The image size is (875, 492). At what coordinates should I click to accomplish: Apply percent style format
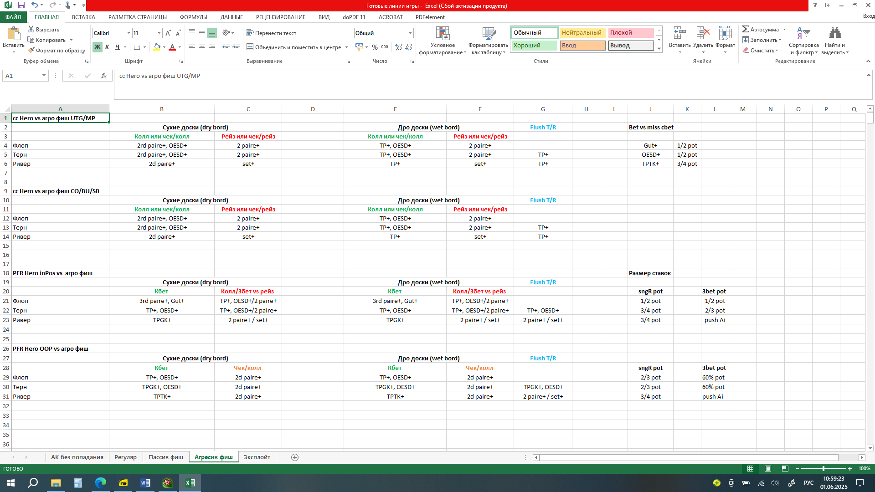point(375,47)
